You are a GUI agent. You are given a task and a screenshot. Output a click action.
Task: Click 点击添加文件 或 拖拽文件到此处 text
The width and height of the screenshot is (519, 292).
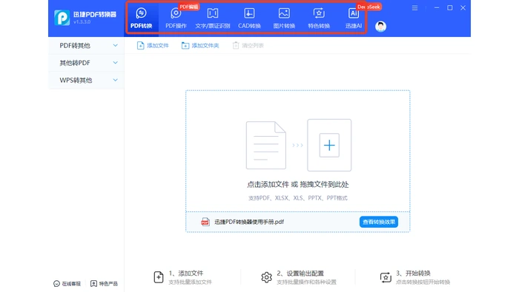298,184
